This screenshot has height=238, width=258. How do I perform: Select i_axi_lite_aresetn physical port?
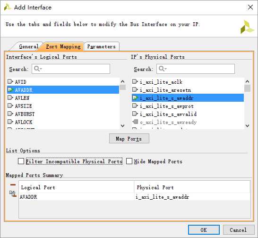click(188, 90)
